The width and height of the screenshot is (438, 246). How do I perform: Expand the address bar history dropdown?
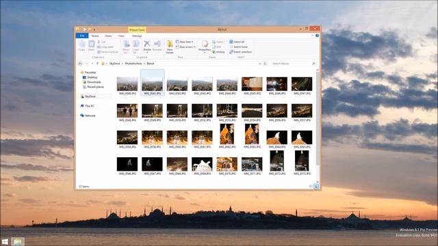click(x=260, y=64)
